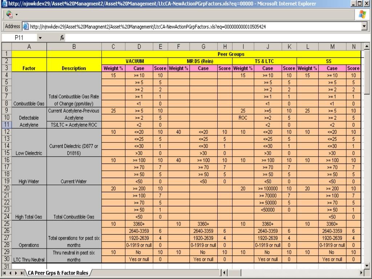The height and width of the screenshot is (279, 372).
Task: Click the Total Combustible Gas description cell
Action: click(74, 203)
